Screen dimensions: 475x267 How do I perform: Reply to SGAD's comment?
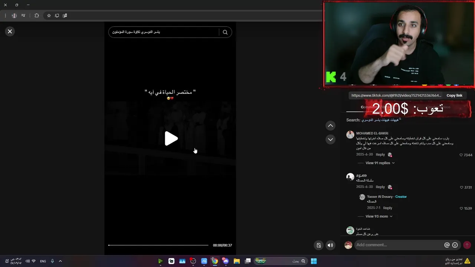[x=380, y=187]
